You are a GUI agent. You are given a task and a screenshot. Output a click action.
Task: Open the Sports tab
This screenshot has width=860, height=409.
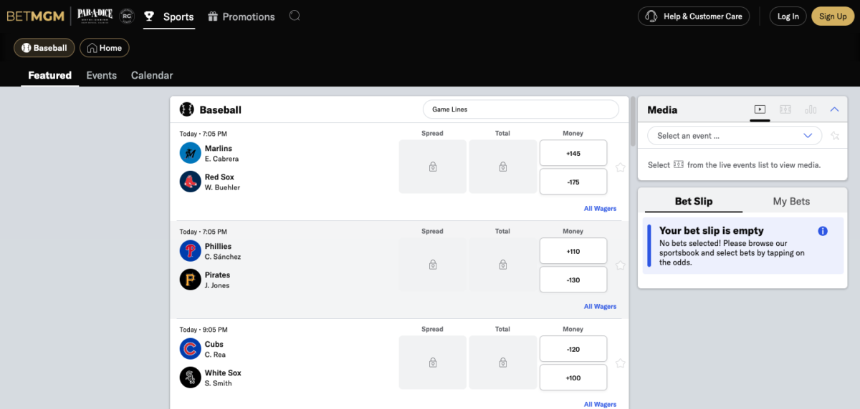(169, 16)
